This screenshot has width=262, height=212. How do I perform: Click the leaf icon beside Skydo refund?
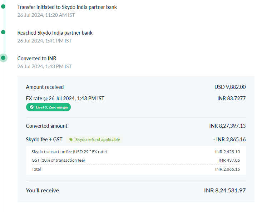click(71, 140)
